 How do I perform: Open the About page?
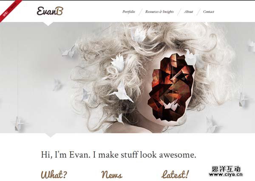[188, 12]
